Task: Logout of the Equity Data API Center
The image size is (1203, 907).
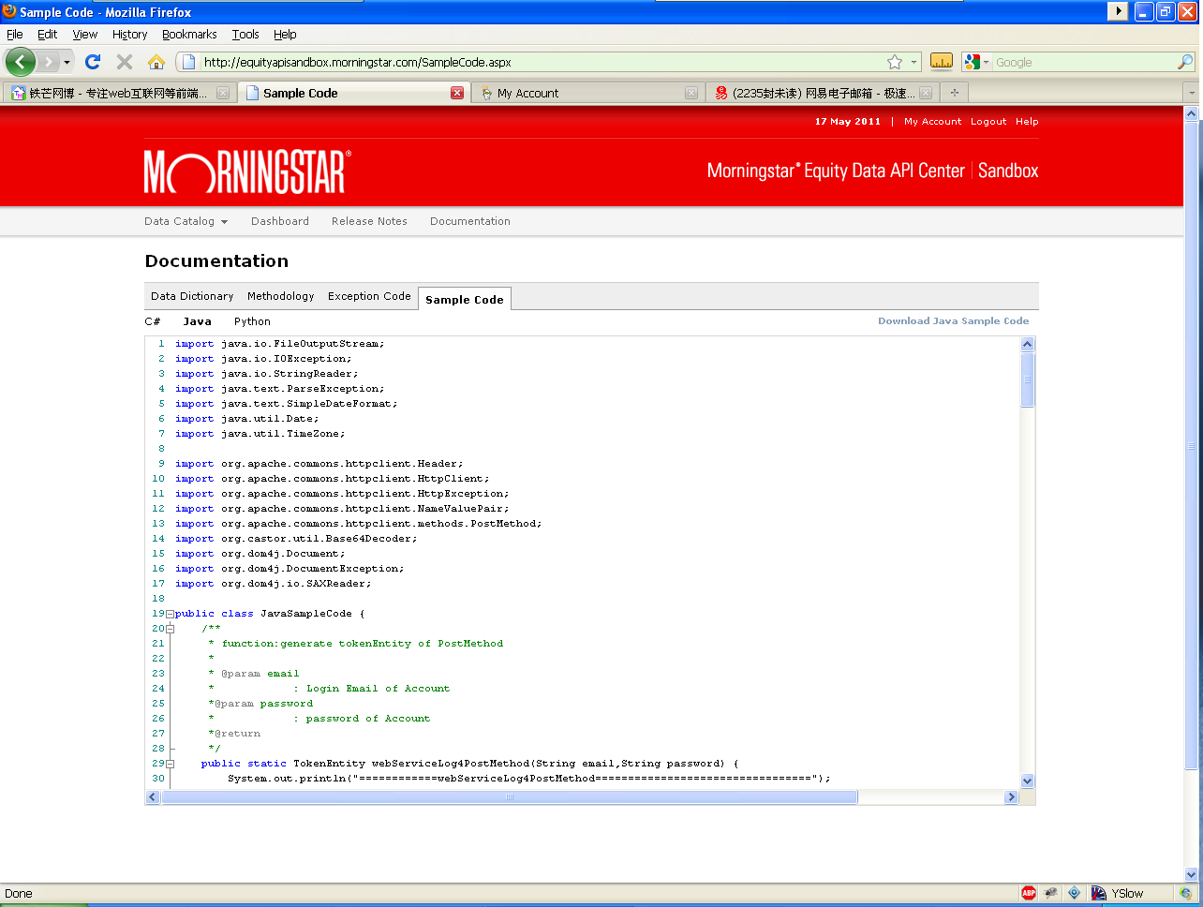Action: pyautogui.click(x=988, y=121)
